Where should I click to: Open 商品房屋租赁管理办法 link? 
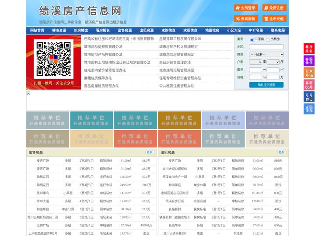[101, 86]
